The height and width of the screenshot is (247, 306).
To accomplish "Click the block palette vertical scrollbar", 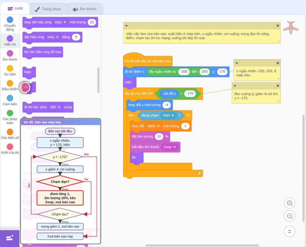I will pos(98,80).
